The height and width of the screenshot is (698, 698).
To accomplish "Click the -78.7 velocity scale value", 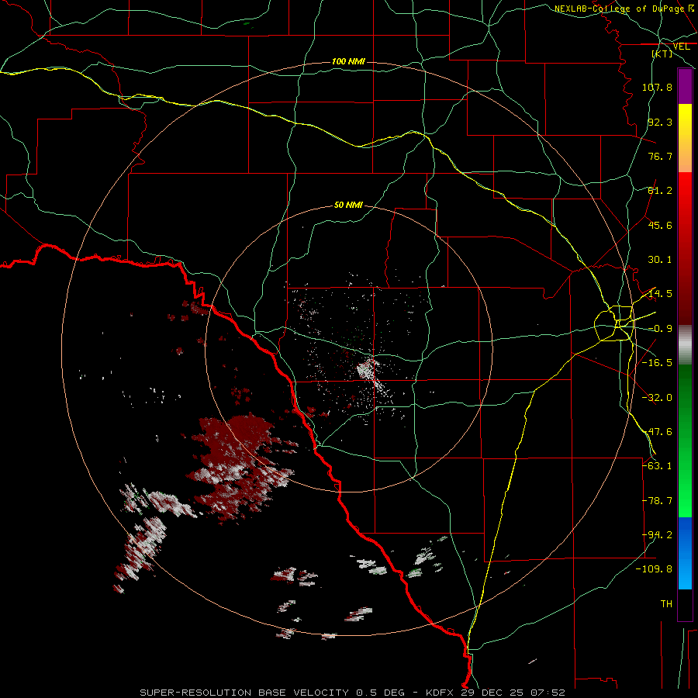I will (x=657, y=501).
